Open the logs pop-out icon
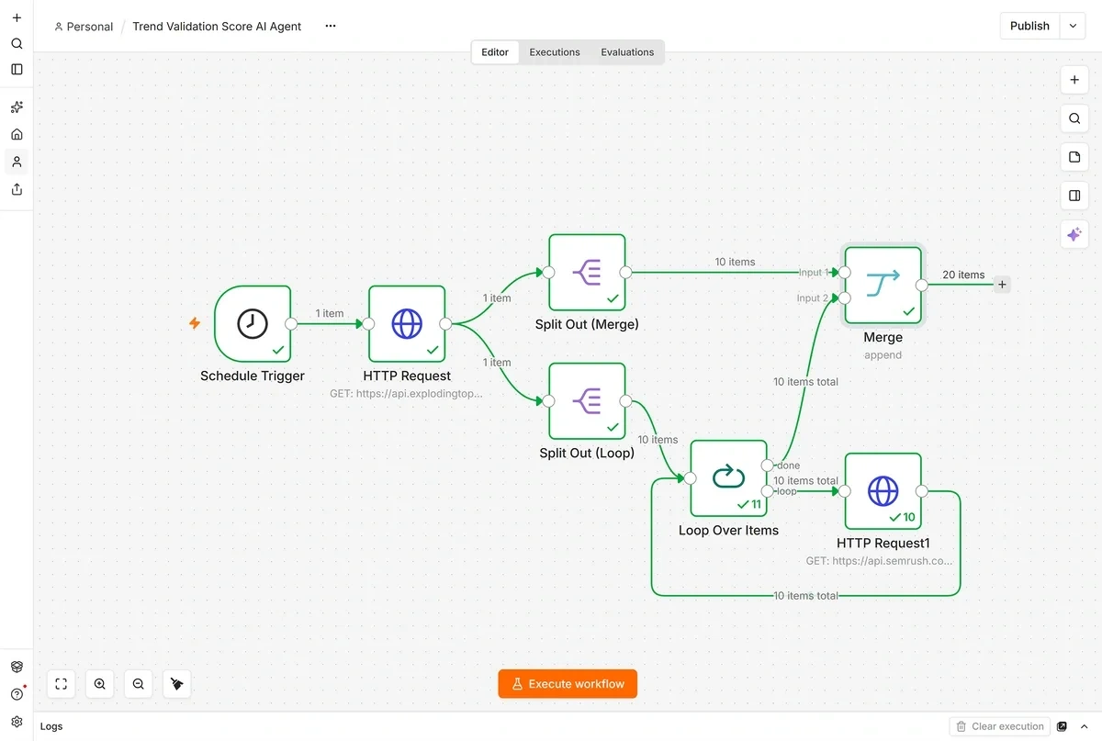 [x=1063, y=726]
